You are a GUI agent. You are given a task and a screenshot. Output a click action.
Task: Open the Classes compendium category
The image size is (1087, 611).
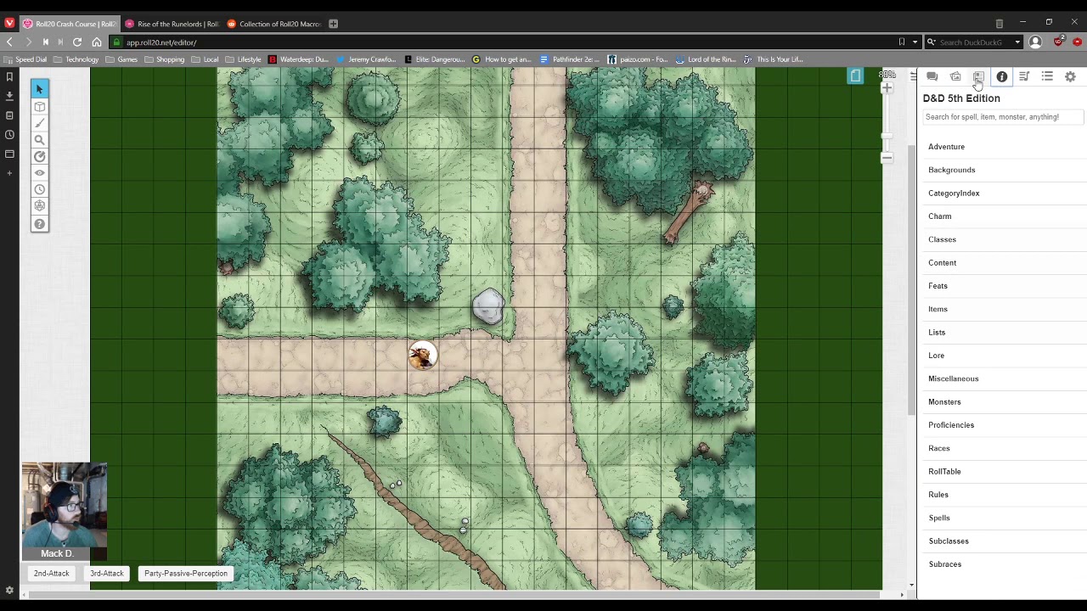pyautogui.click(x=942, y=239)
